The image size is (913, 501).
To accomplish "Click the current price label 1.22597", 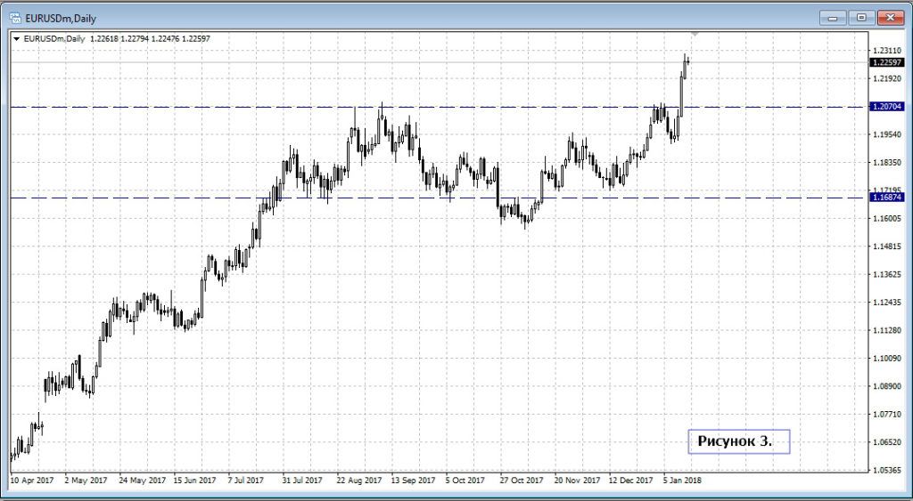I will (x=888, y=62).
